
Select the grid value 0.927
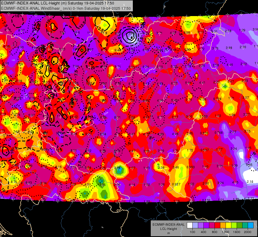(176, 184)
